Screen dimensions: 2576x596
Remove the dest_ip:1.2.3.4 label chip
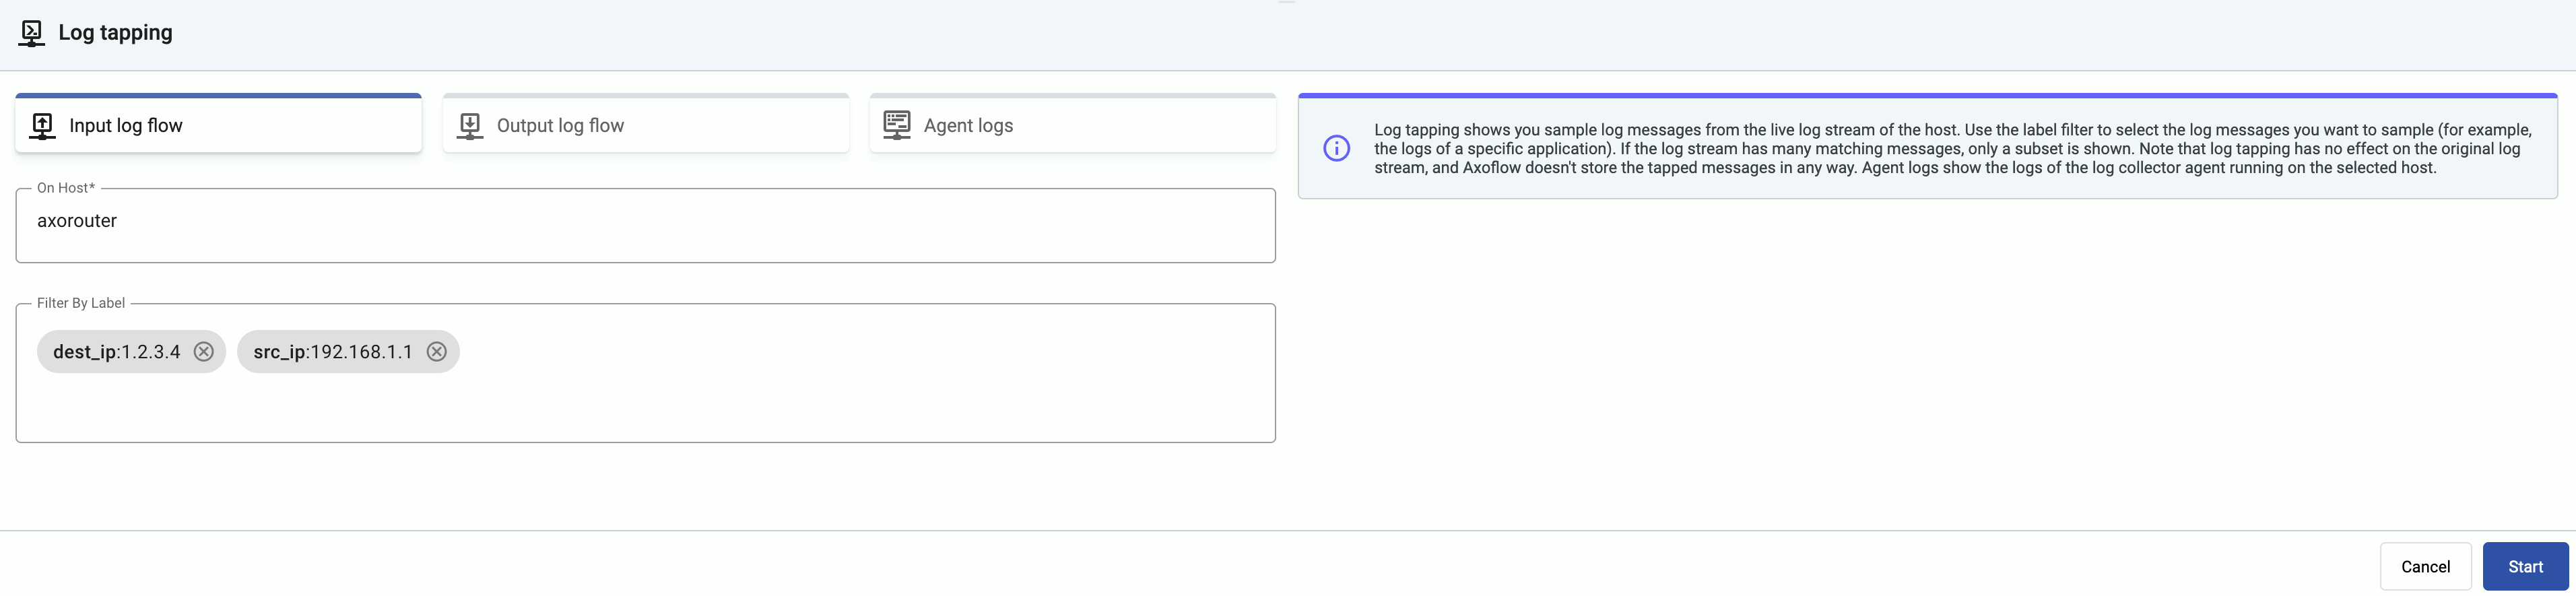[204, 352]
